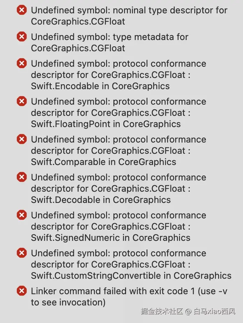Click the error icon for Swift.Decodable conformance

coord(22,177)
